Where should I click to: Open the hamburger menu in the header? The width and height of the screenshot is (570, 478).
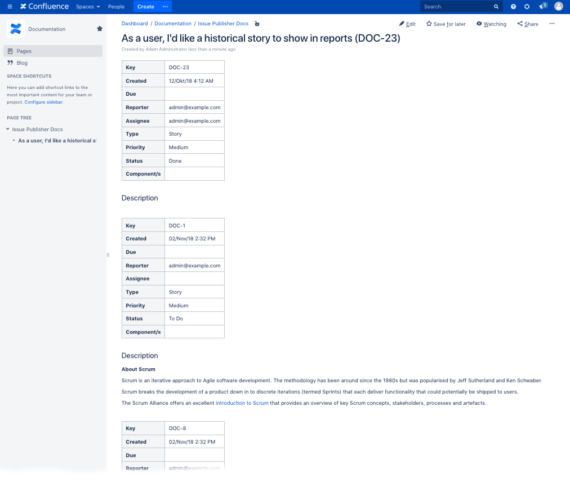10,7
